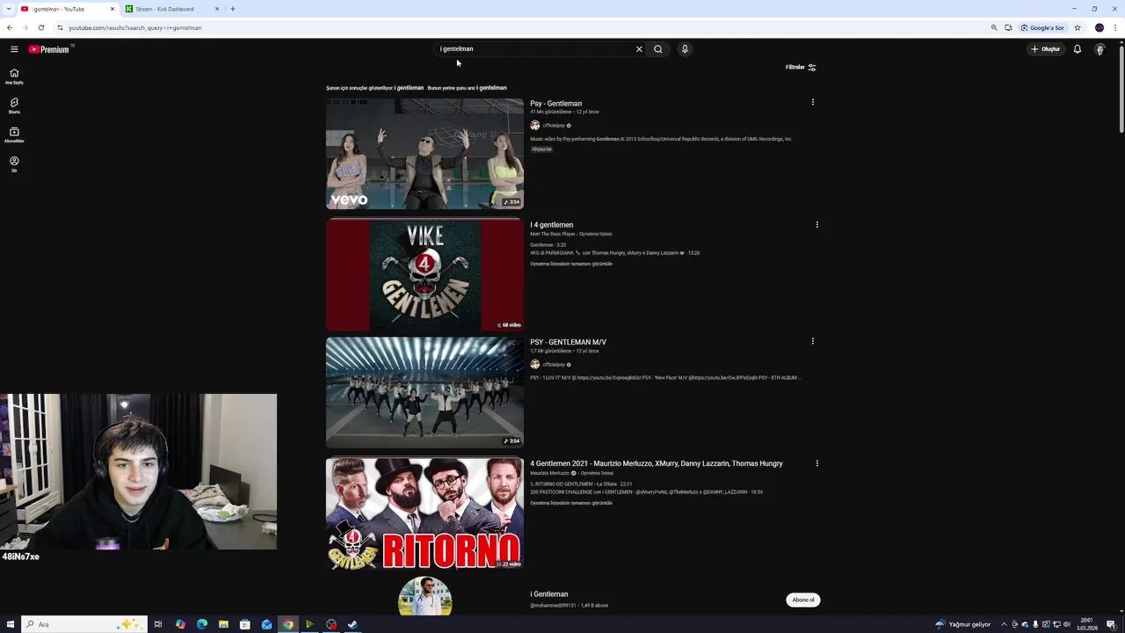Click VIKE 4 Gentlemen playlist thumbnail
The image size is (1125, 633).
pyautogui.click(x=425, y=275)
